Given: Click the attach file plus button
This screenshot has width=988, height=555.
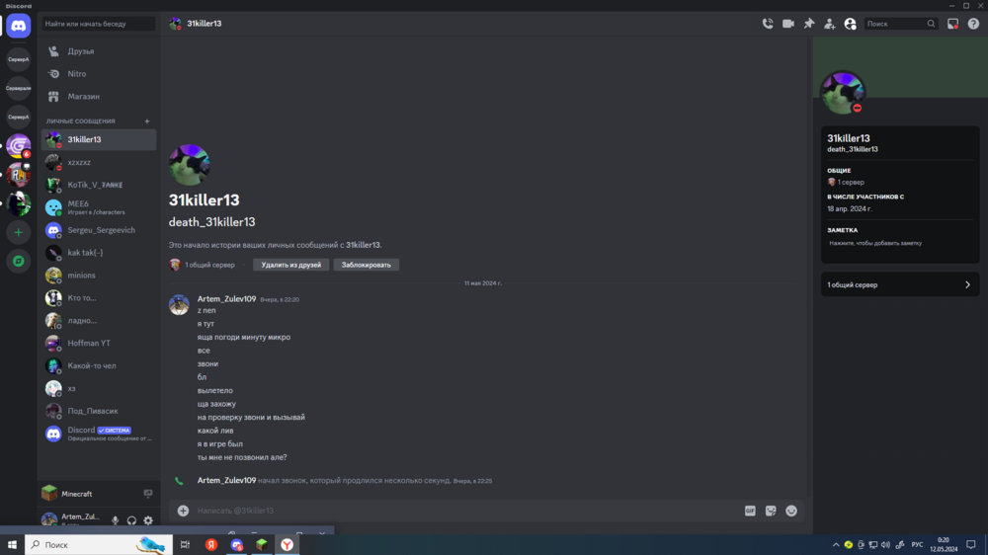Looking at the screenshot, I should [183, 511].
